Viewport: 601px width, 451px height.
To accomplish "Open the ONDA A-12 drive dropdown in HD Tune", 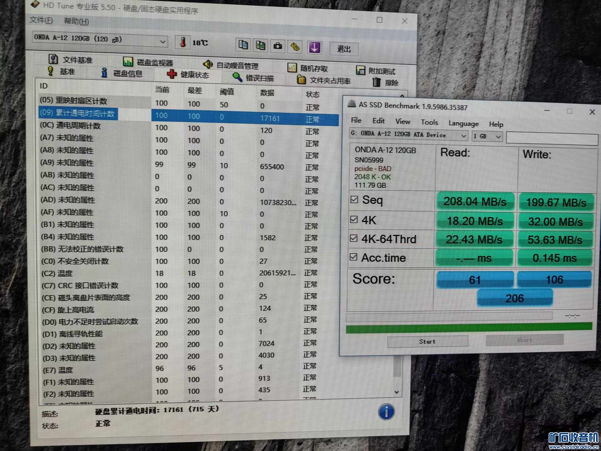I will pyautogui.click(x=162, y=42).
